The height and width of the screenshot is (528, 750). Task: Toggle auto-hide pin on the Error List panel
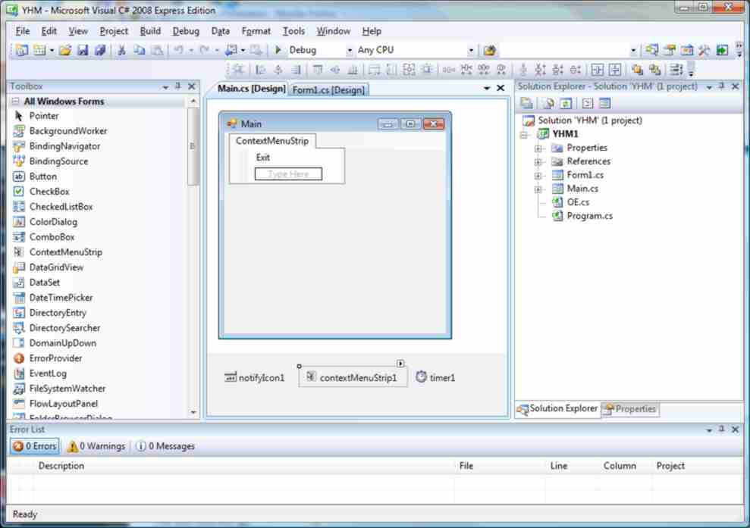[x=722, y=429]
